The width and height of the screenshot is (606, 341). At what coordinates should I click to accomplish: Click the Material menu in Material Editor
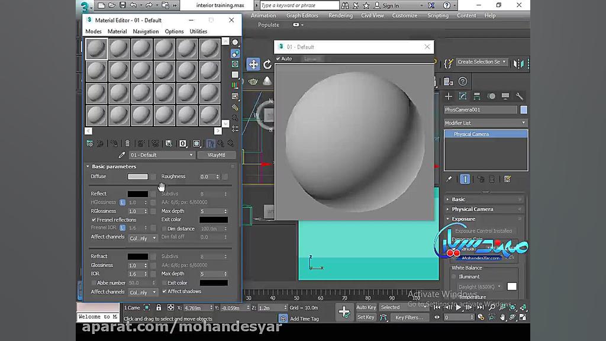pyautogui.click(x=117, y=31)
